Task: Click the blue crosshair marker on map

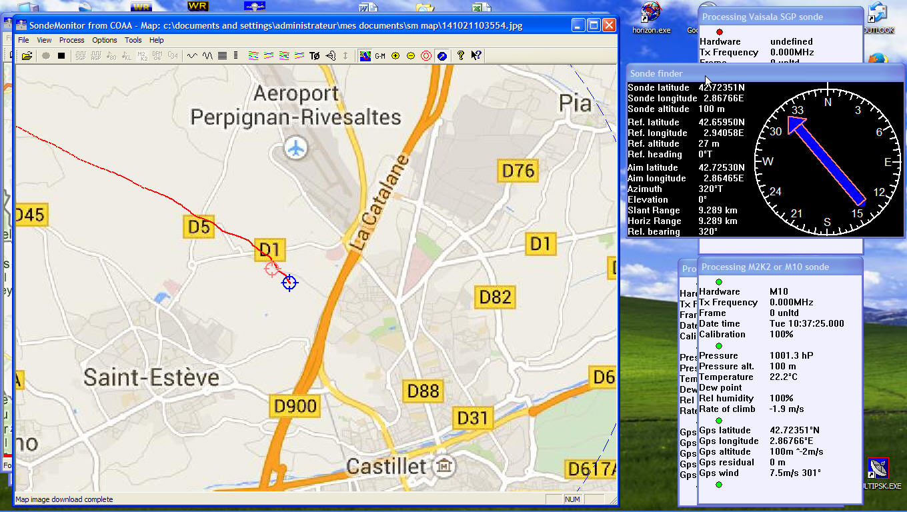Action: [x=289, y=283]
